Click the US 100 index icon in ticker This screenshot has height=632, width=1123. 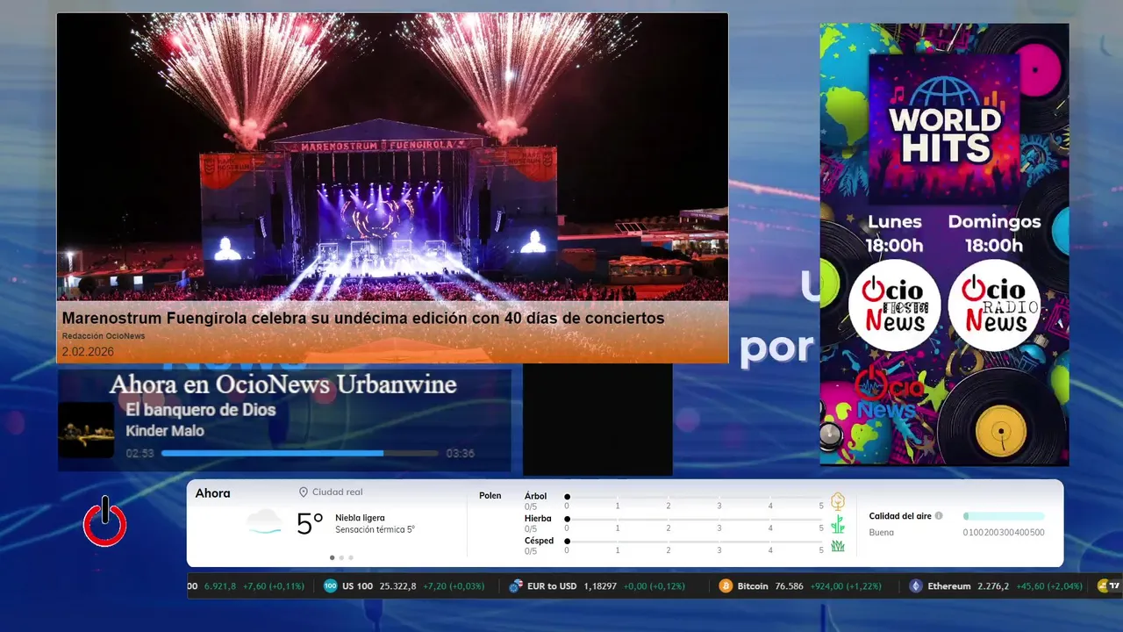pos(330,586)
